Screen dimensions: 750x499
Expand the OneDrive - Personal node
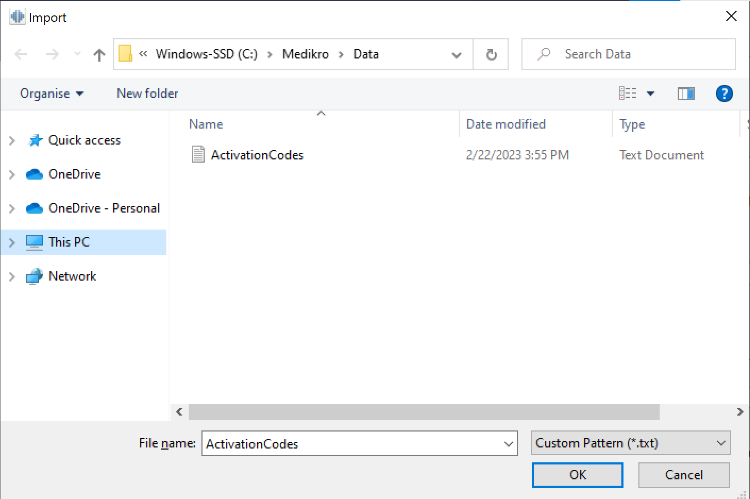(12, 208)
